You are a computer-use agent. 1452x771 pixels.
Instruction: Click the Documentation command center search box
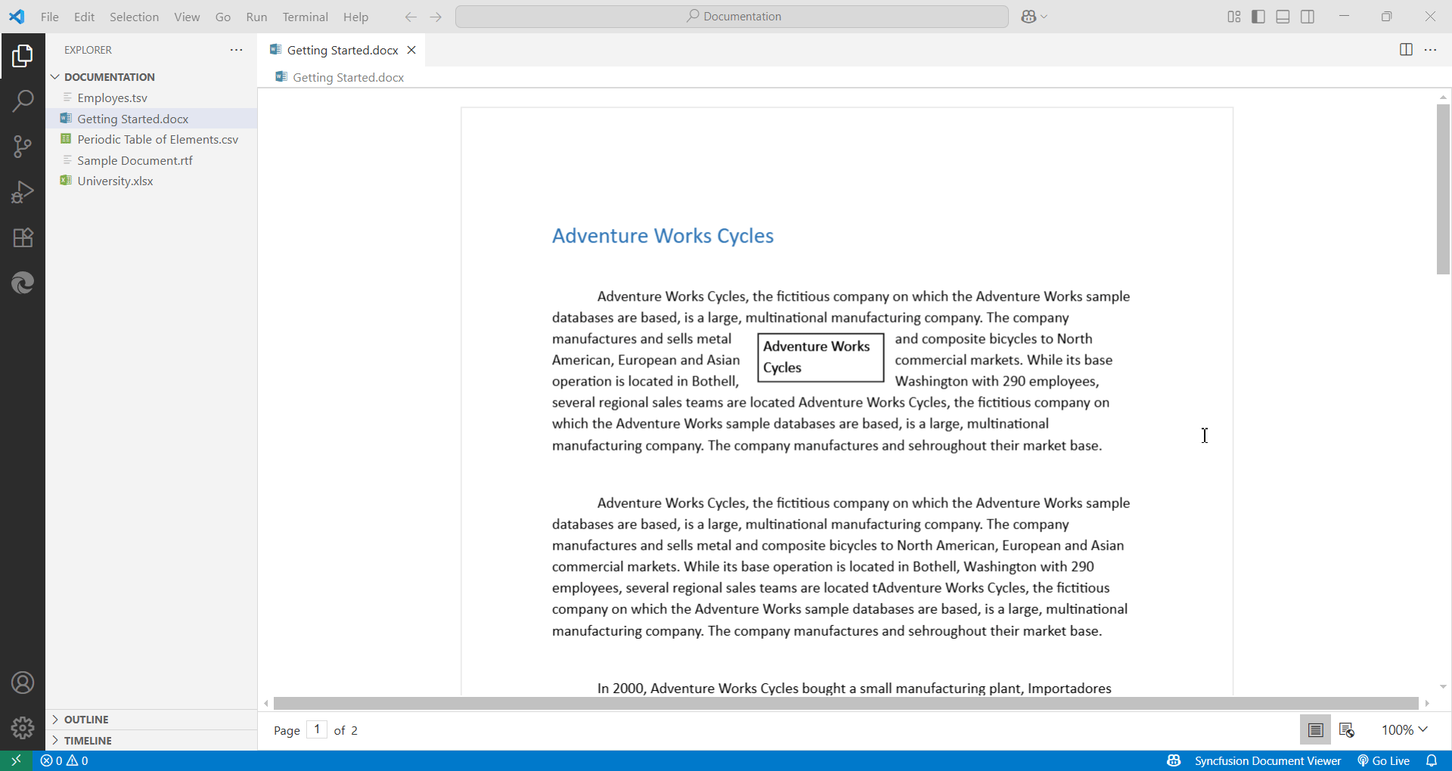pyautogui.click(x=732, y=17)
